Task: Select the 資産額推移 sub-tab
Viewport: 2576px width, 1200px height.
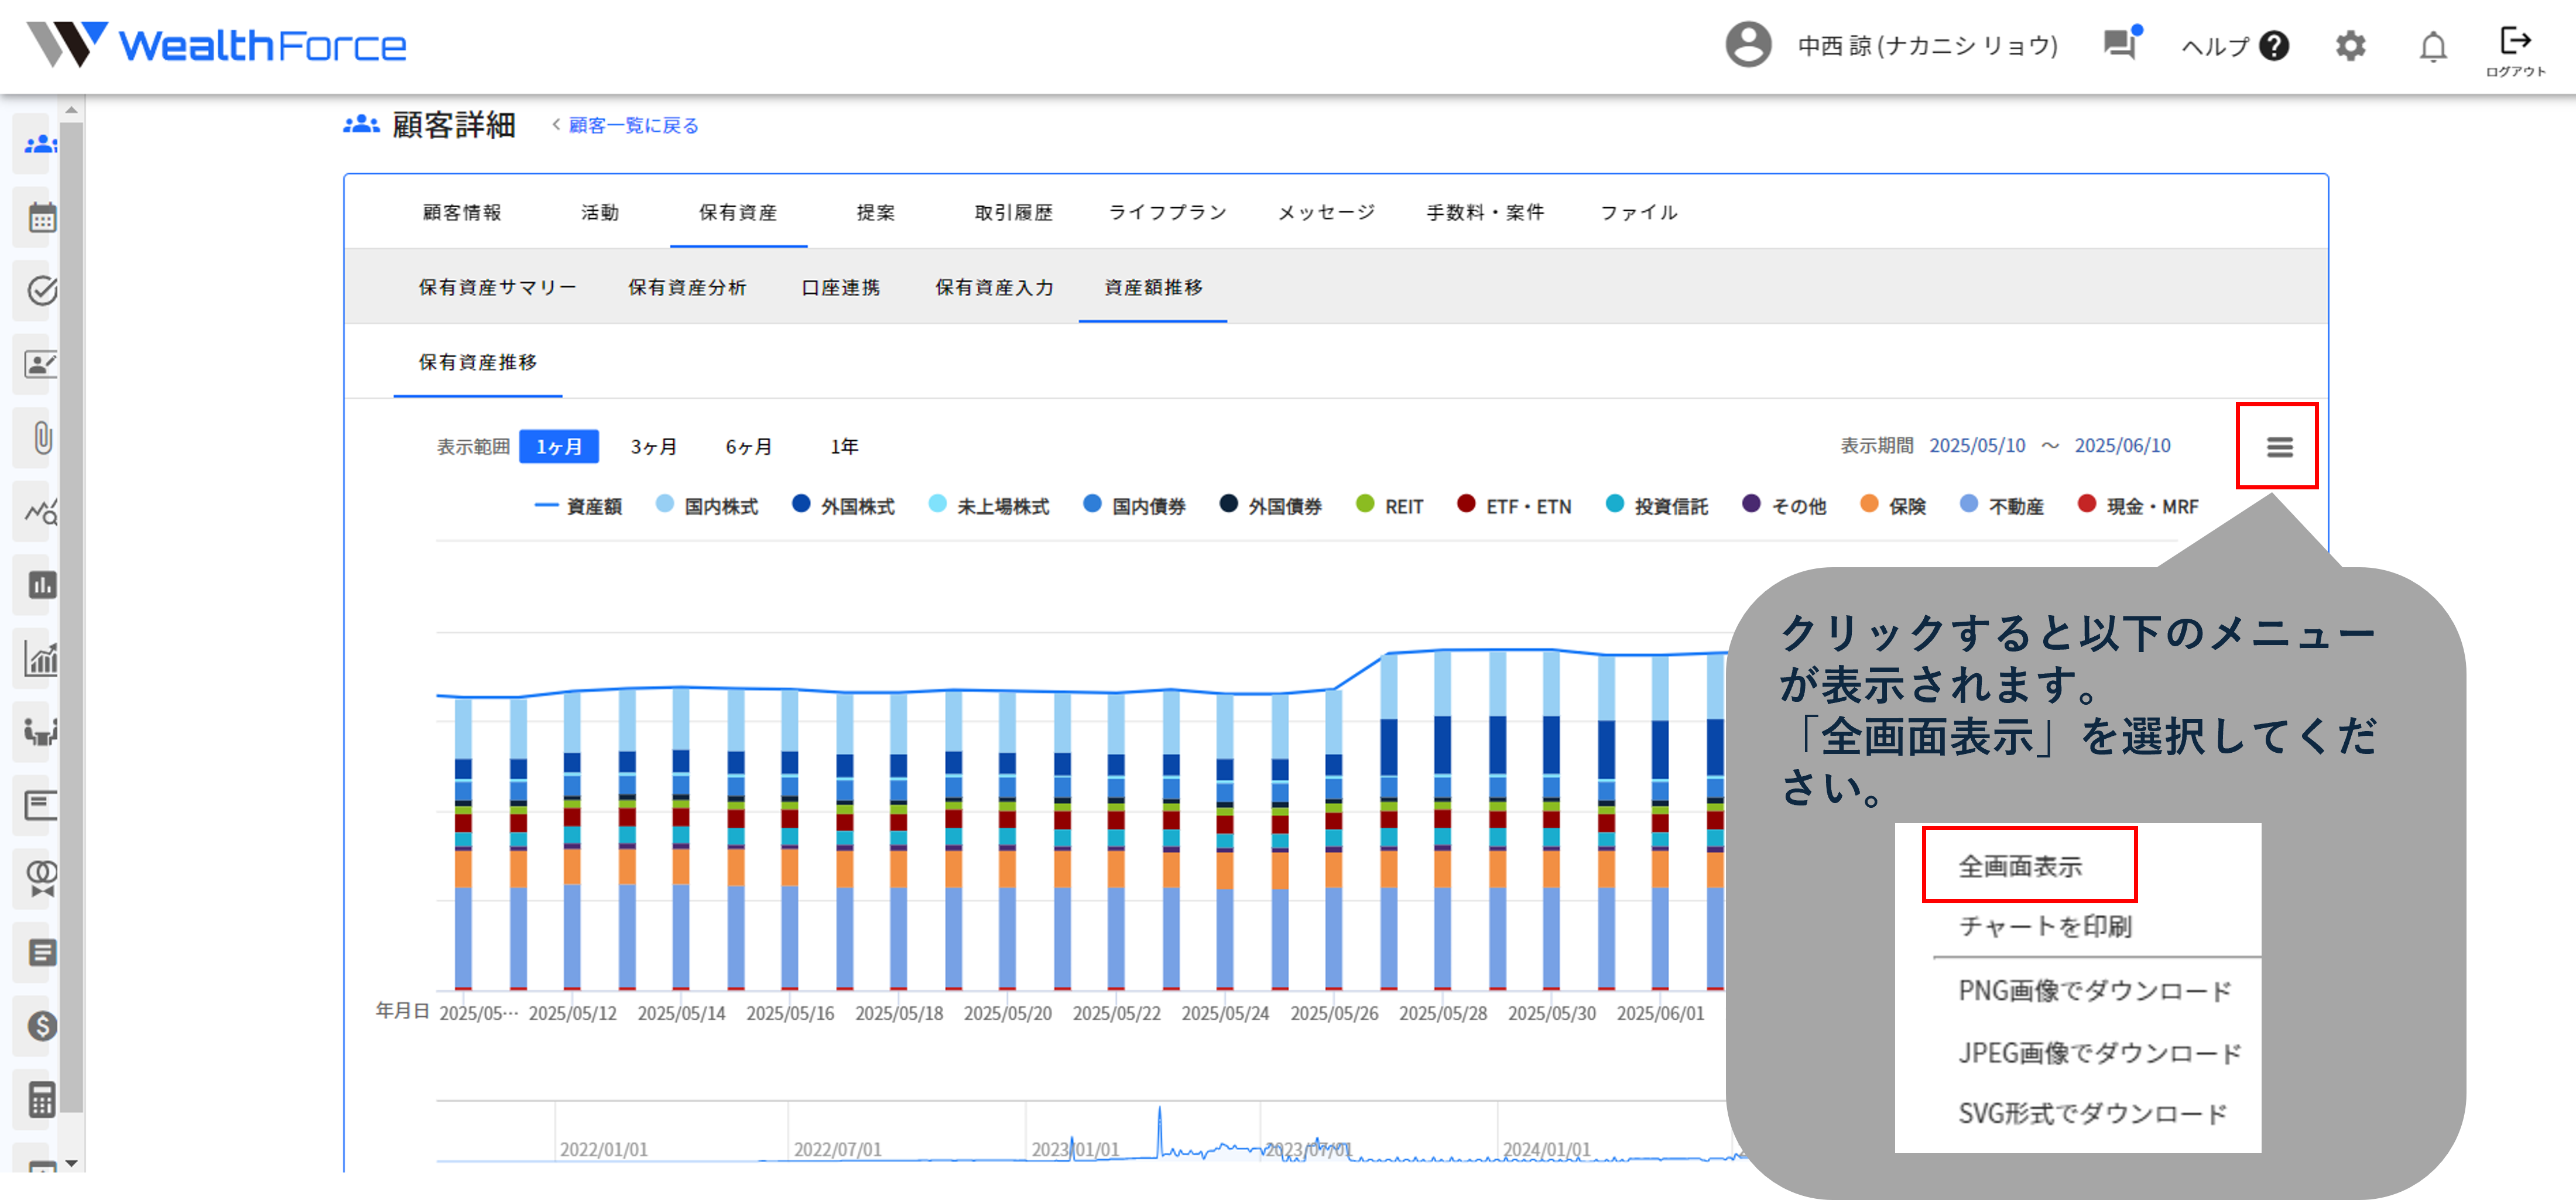Action: pyautogui.click(x=1153, y=287)
